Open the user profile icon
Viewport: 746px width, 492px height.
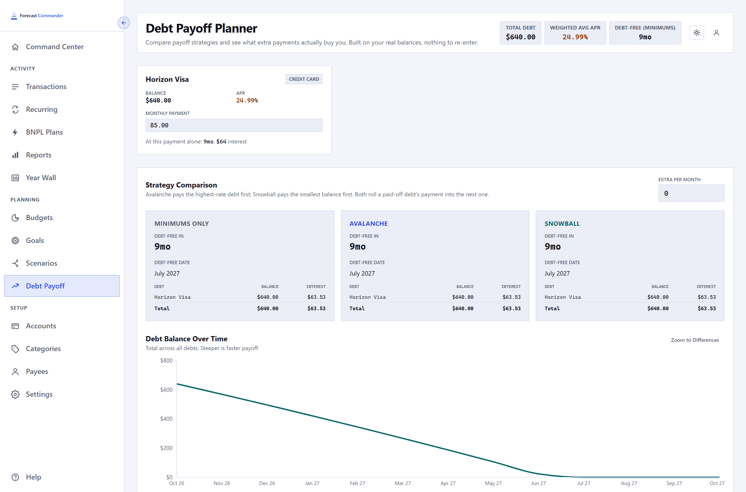click(x=716, y=33)
